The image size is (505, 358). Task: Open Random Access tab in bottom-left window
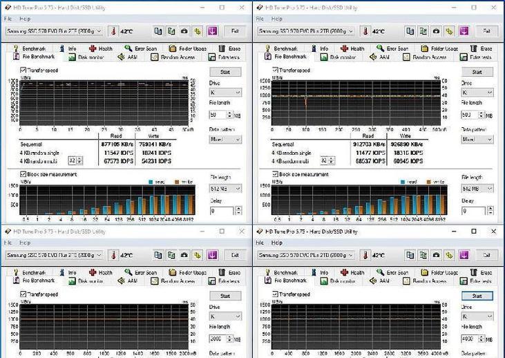pyautogui.click(x=173, y=281)
